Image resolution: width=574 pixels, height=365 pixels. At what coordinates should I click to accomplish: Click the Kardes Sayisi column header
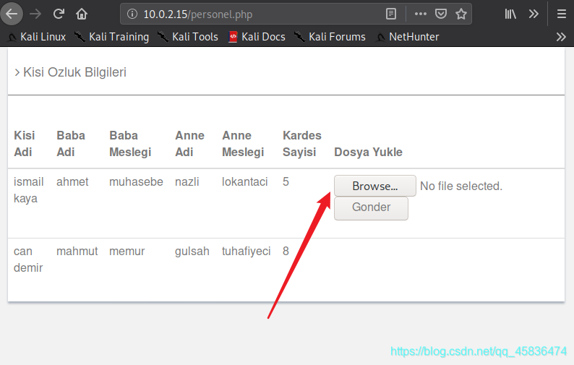pyautogui.click(x=302, y=144)
